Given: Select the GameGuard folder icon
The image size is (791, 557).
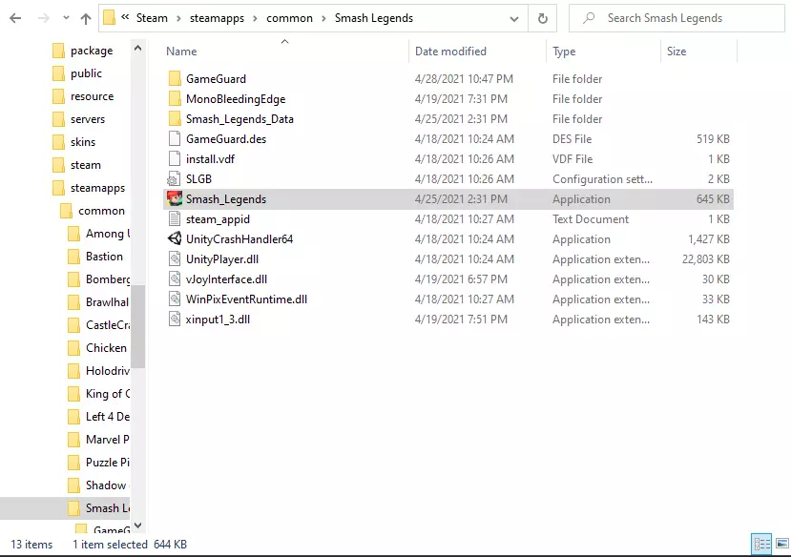Looking at the screenshot, I should [x=175, y=78].
